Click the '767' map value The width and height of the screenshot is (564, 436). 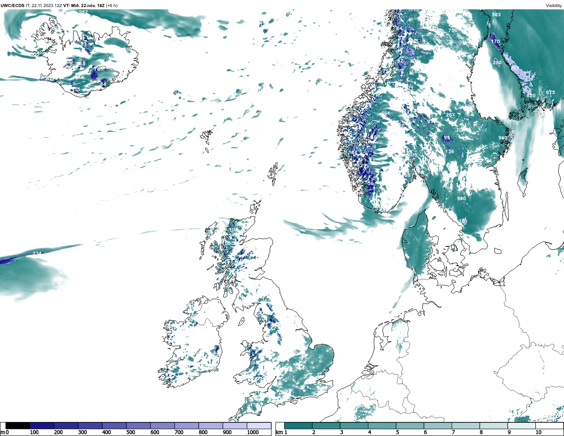tap(515, 68)
